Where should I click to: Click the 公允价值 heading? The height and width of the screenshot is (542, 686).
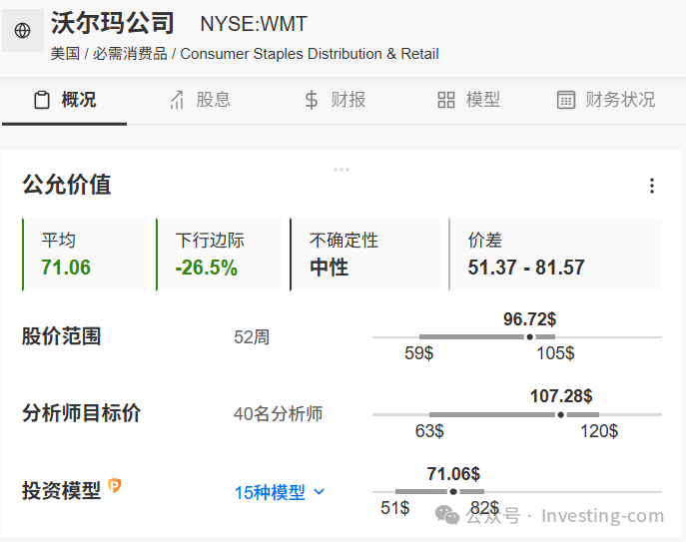[67, 185]
